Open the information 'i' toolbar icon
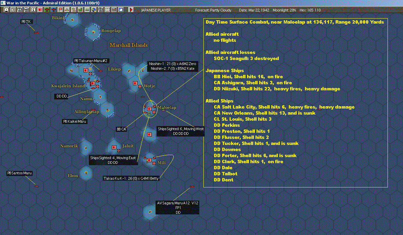Image resolution: width=403 pixels, height=235 pixels. (33, 10)
